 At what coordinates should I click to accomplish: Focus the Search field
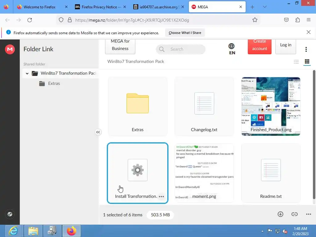(180, 49)
